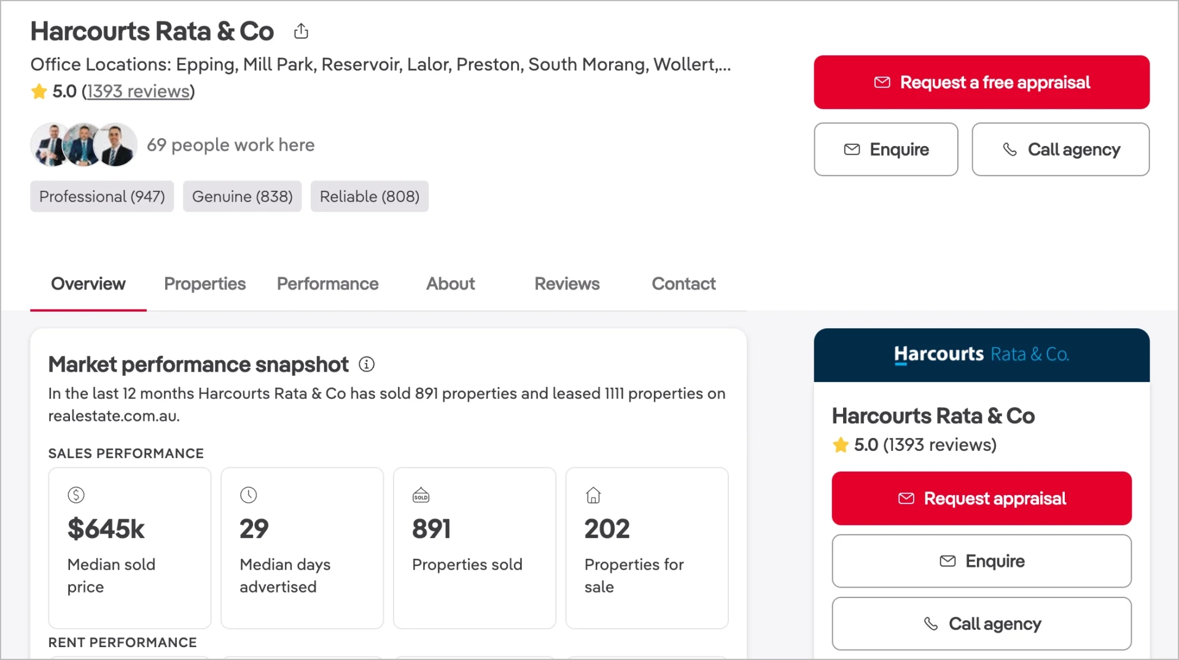Select the Genuine (838) review tag
Screen dimensions: 1179x660
(242, 196)
